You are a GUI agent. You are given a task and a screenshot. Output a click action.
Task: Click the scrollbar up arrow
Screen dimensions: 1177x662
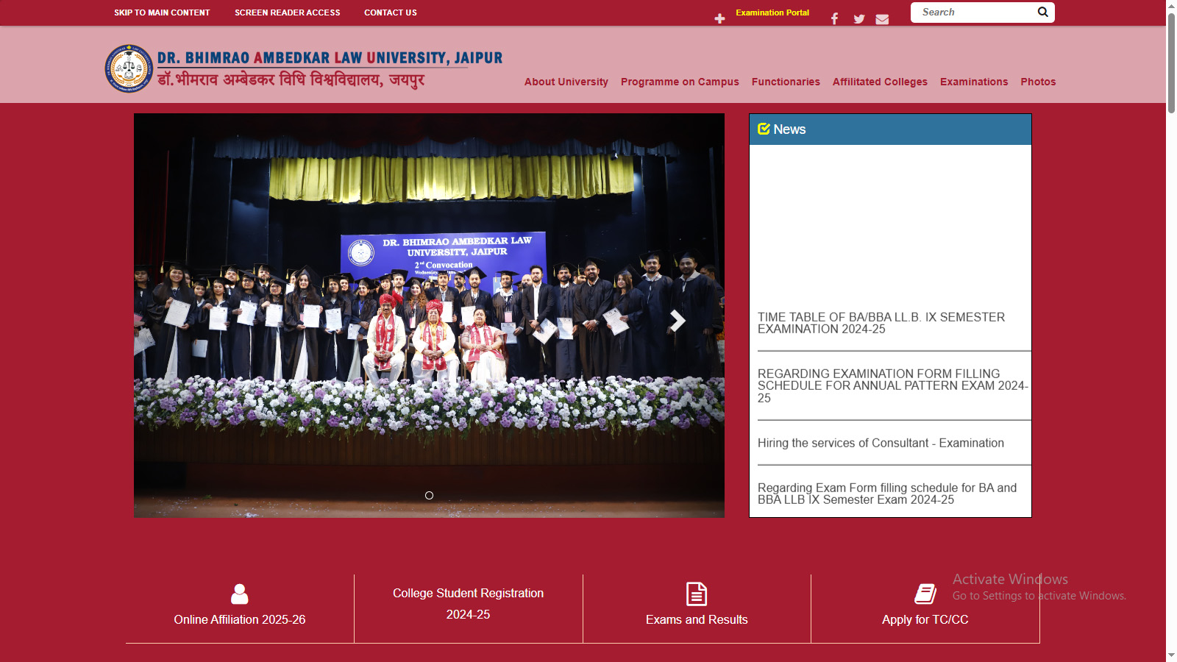point(1171,6)
